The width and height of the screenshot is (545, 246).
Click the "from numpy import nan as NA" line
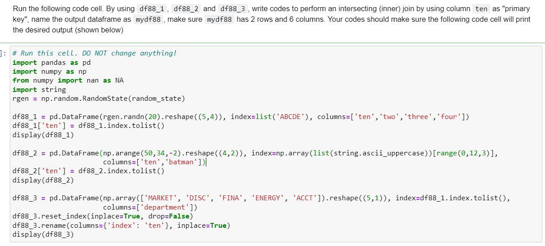point(68,80)
